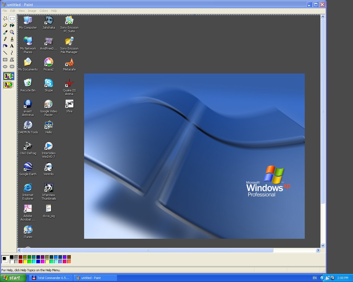
Task: Choose the straight Line tool
Action: [5, 53]
